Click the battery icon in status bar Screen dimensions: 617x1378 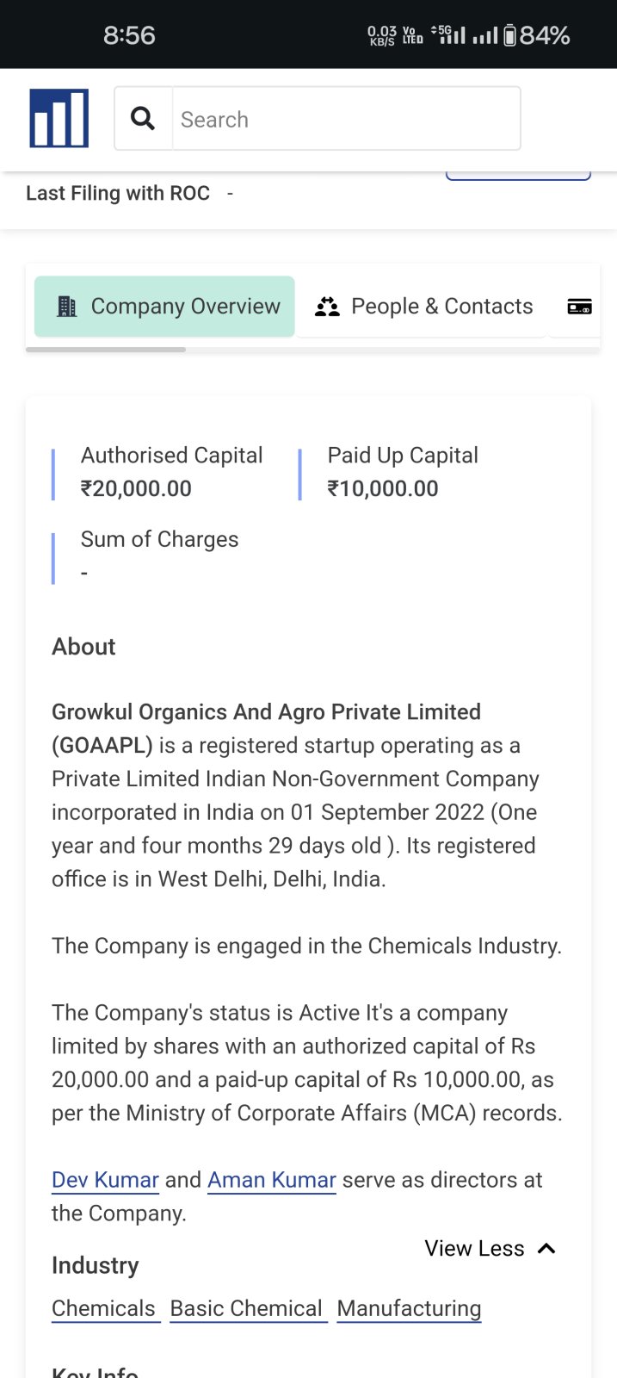509,35
